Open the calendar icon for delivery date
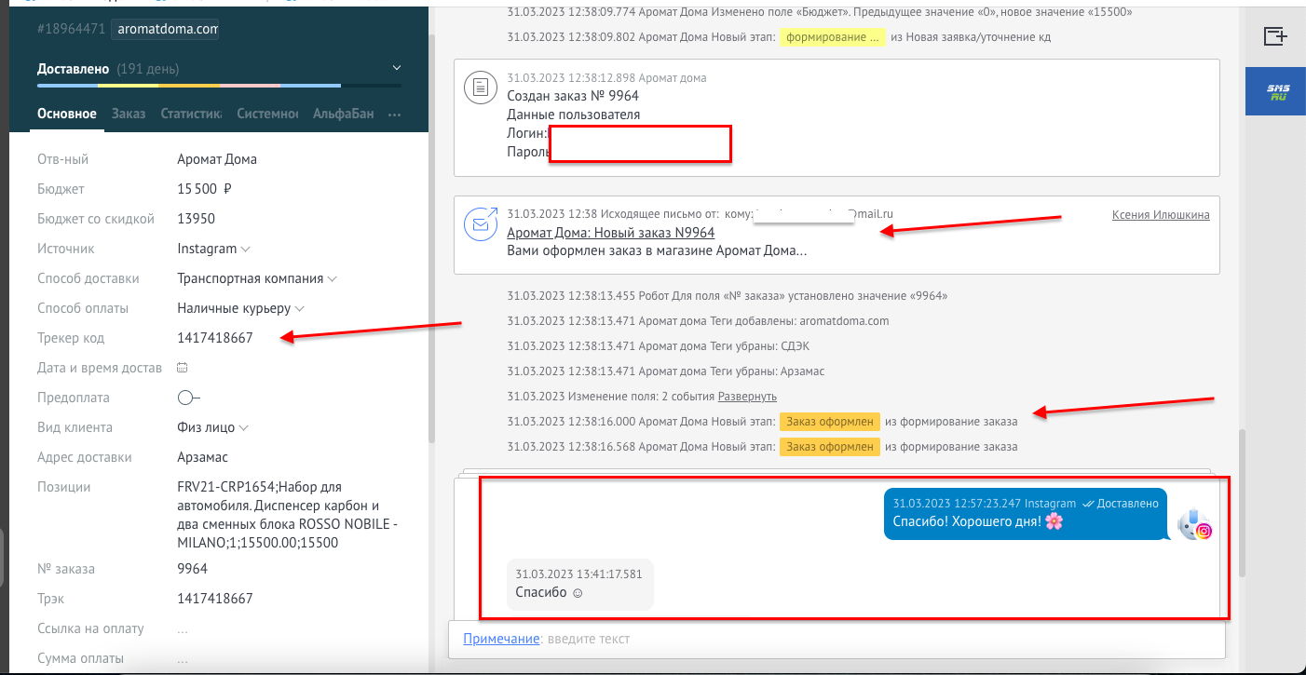Image resolution: width=1306 pixels, height=675 pixels. point(183,368)
